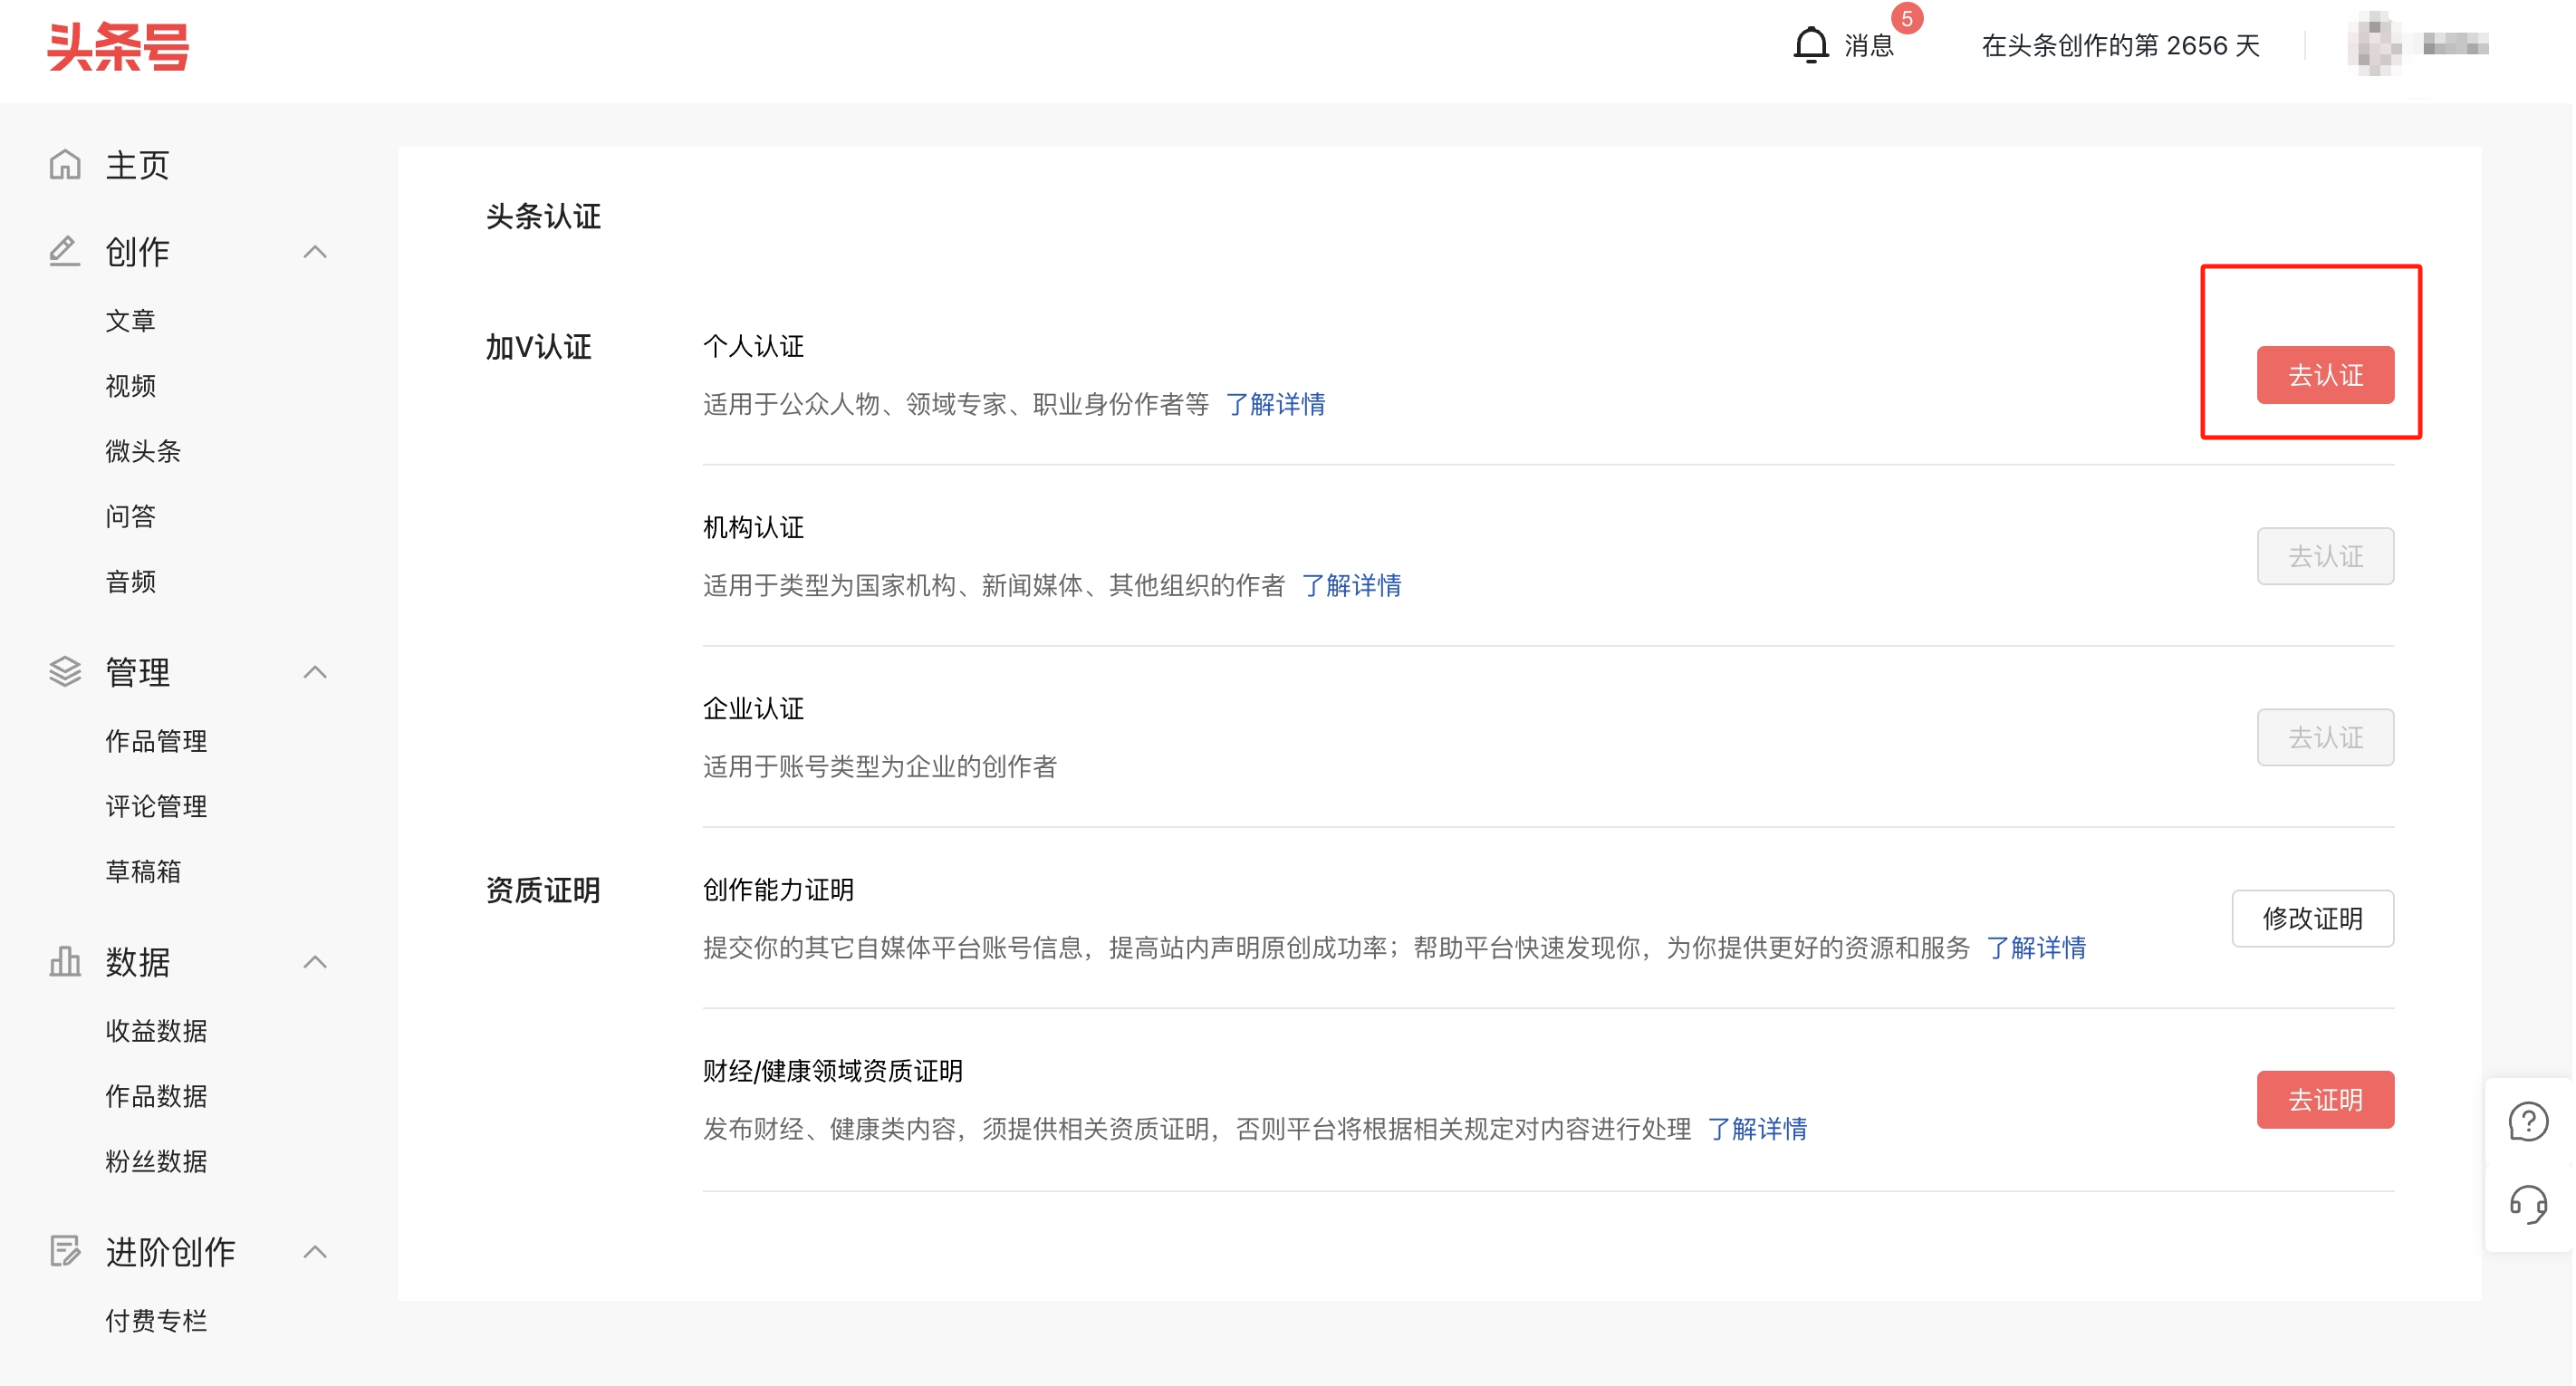
Task: Click the 创作 section label
Action: tap(137, 252)
